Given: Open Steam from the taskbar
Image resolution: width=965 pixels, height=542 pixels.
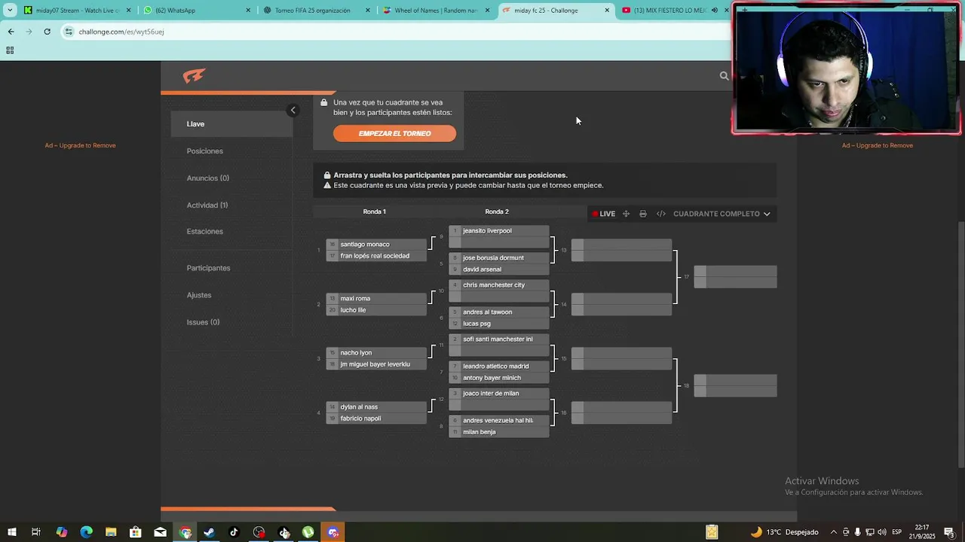Looking at the screenshot, I should [x=210, y=532].
